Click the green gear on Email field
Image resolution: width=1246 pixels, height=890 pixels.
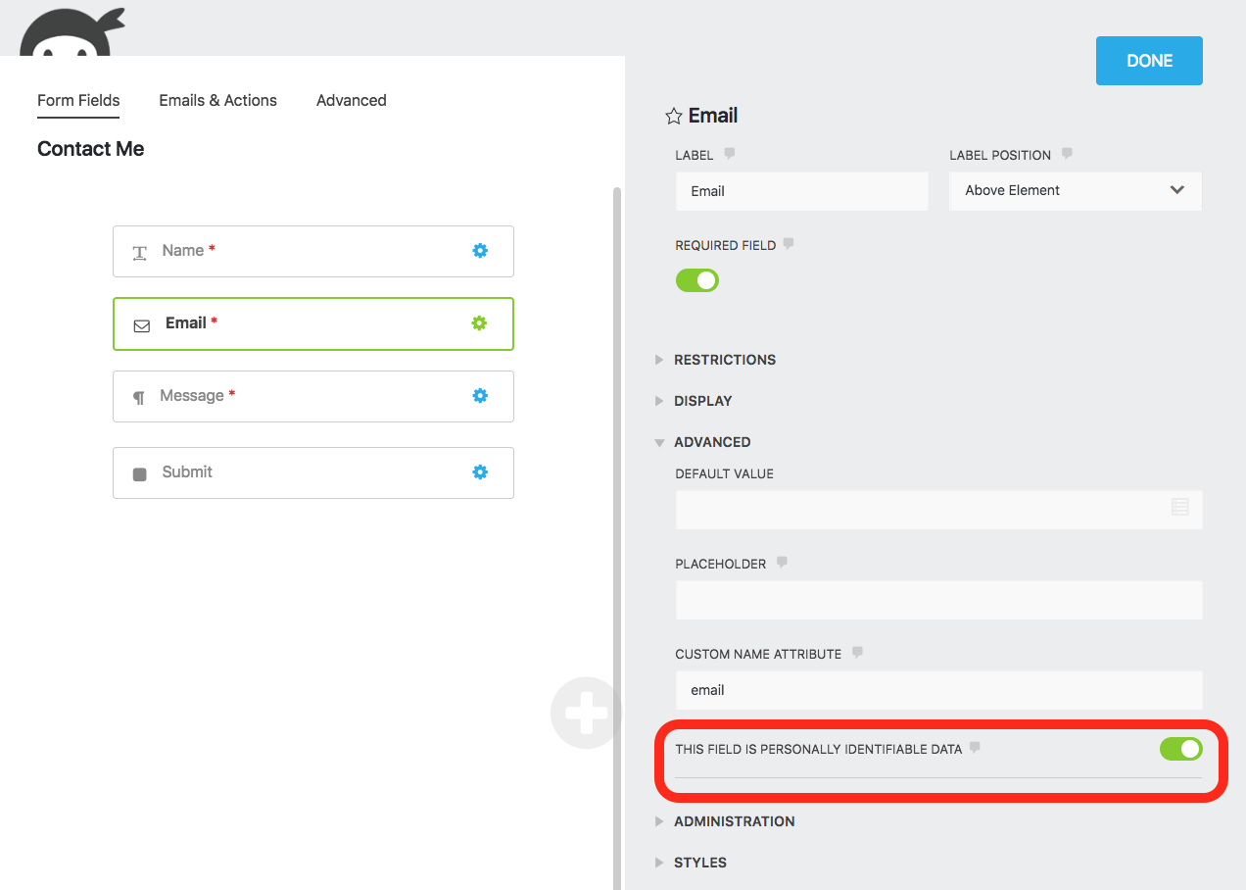(x=479, y=323)
